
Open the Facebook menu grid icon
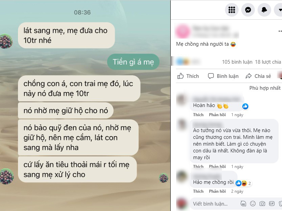coord(232,10)
